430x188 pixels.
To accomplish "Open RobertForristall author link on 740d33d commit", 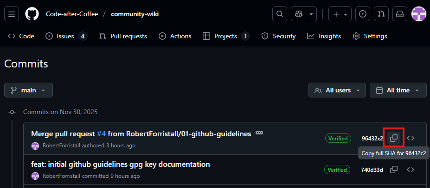I will (62, 176).
